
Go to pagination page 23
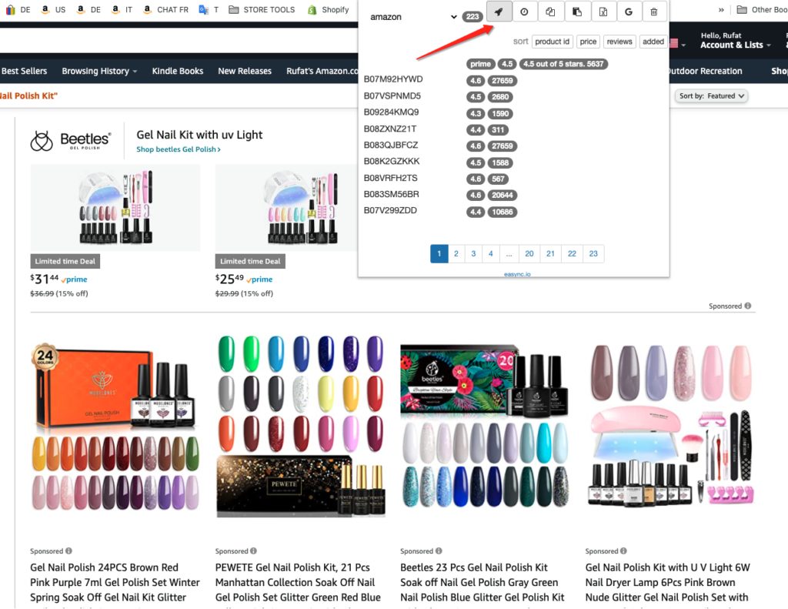[x=593, y=253]
